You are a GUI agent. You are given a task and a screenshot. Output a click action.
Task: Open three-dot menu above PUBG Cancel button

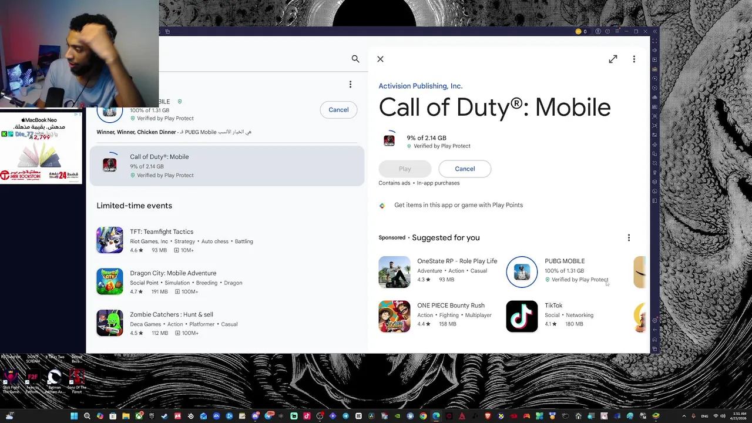[x=350, y=85]
